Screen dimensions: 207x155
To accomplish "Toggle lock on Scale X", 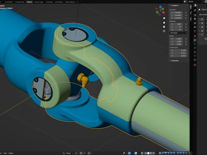I will click(x=186, y=39).
